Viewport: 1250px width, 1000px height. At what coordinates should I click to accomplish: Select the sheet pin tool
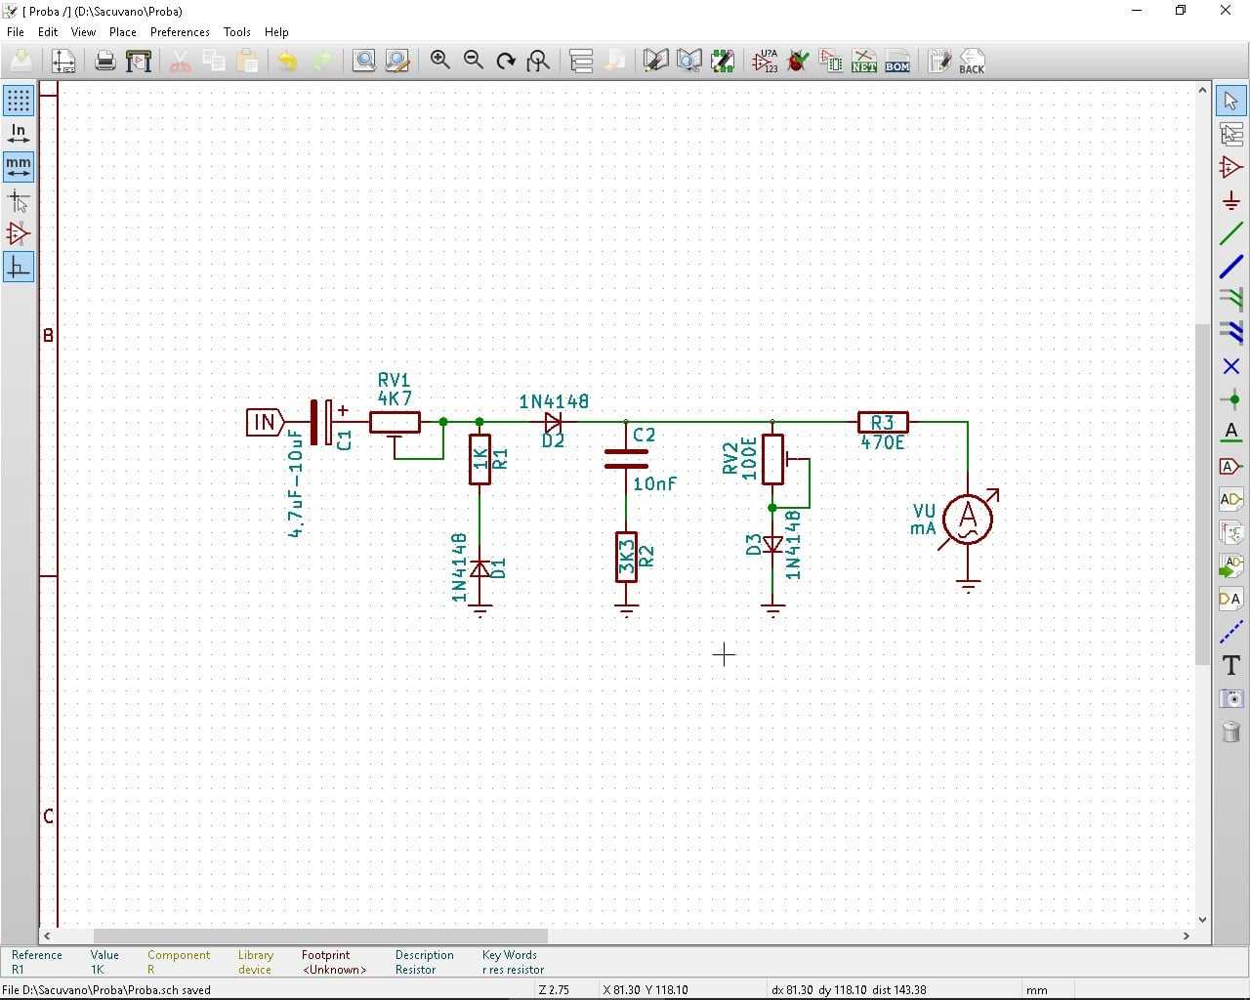1231,599
